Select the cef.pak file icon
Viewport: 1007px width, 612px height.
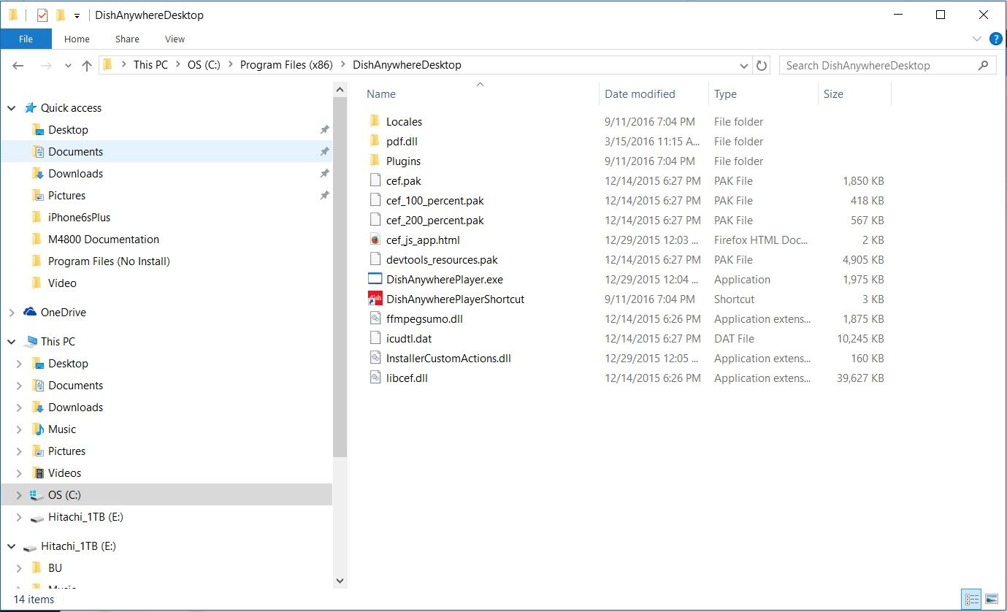pyautogui.click(x=375, y=180)
